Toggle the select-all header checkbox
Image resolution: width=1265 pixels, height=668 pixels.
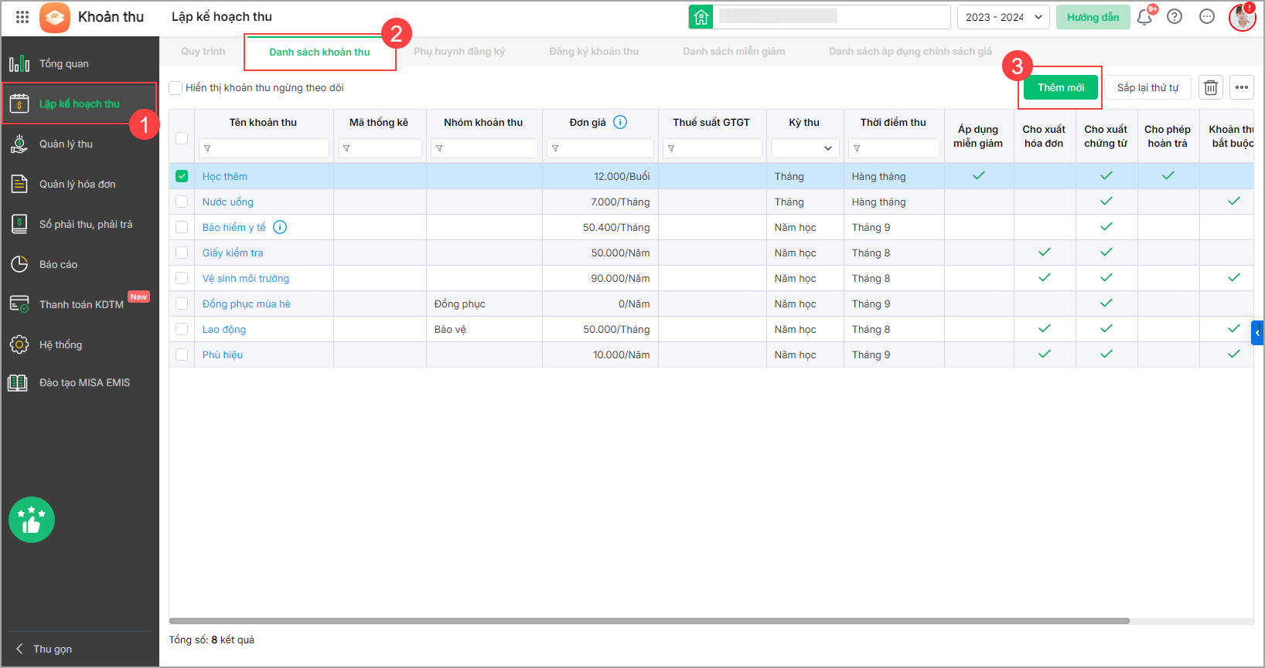(182, 138)
